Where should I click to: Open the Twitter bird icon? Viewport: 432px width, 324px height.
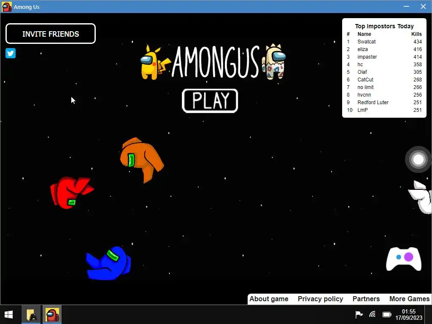[x=11, y=53]
